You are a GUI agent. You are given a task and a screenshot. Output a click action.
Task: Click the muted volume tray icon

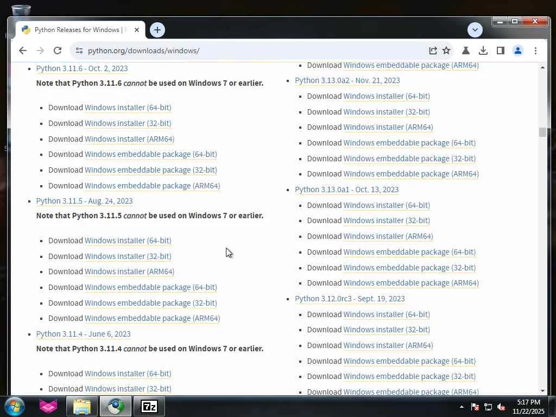point(501,407)
